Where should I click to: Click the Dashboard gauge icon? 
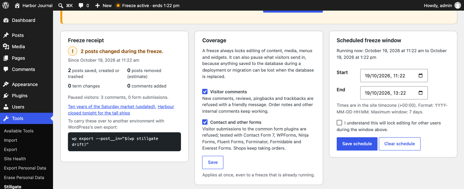6,20
